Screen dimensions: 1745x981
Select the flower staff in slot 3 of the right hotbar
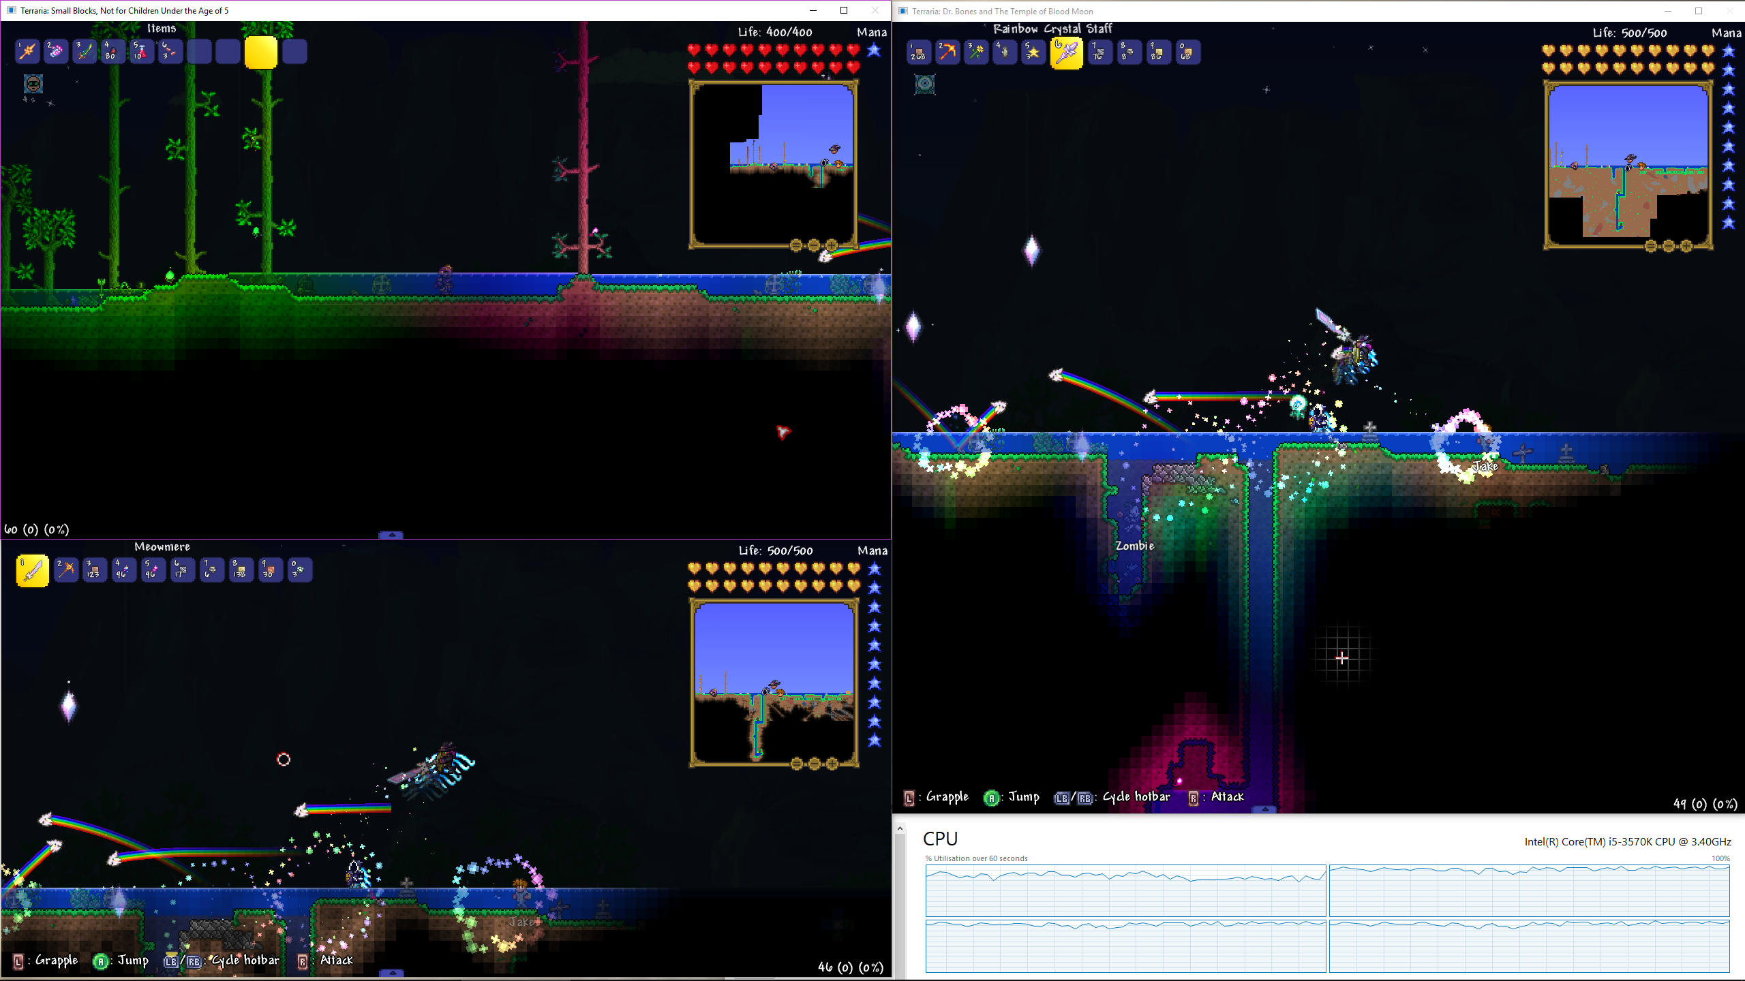(975, 52)
